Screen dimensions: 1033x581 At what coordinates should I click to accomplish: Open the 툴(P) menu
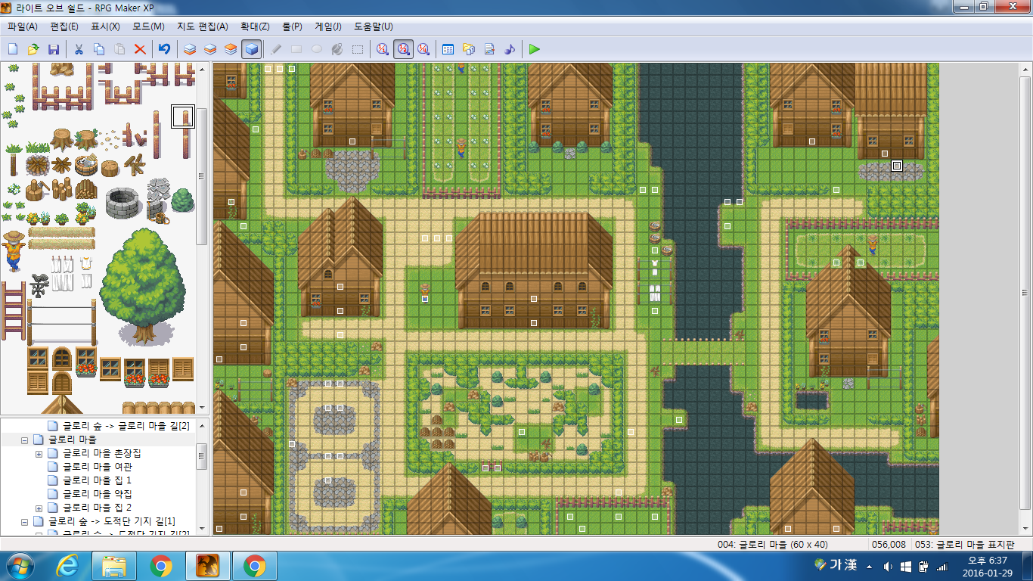[x=292, y=26]
